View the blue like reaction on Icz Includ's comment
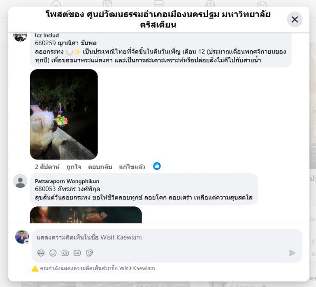 (x=157, y=166)
